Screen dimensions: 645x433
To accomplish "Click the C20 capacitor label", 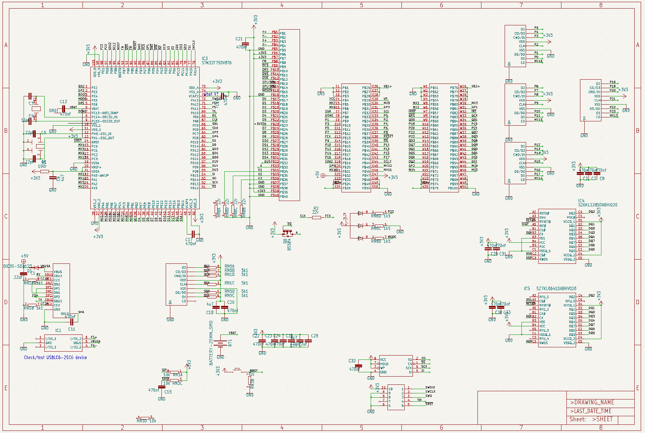I will (x=231, y=302).
